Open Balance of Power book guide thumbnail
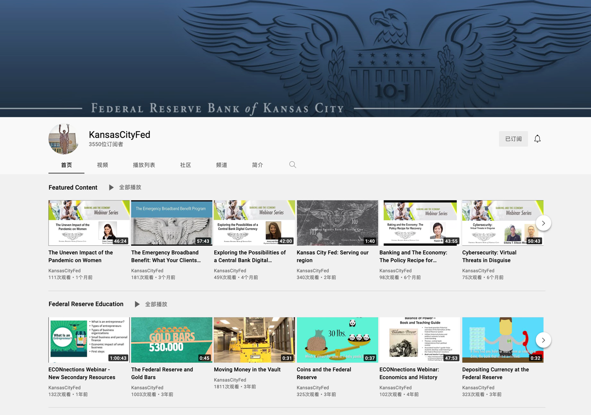The image size is (591, 415). click(x=420, y=340)
